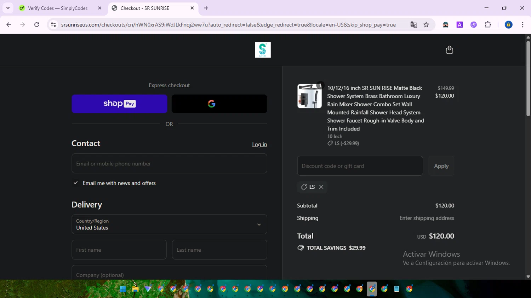Reload the checkout page
531x298 pixels.
pyautogui.click(x=37, y=25)
